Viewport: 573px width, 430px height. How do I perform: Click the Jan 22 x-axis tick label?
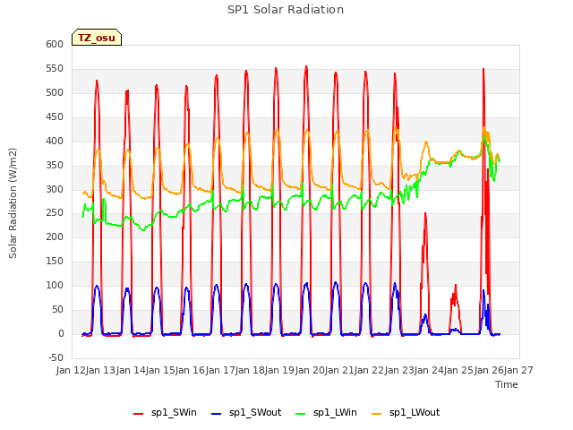click(x=369, y=370)
